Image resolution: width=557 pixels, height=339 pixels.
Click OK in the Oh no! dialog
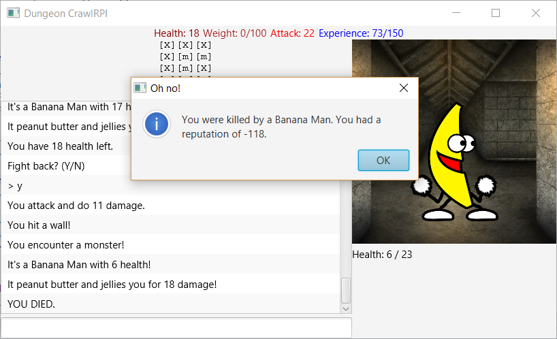pos(383,160)
